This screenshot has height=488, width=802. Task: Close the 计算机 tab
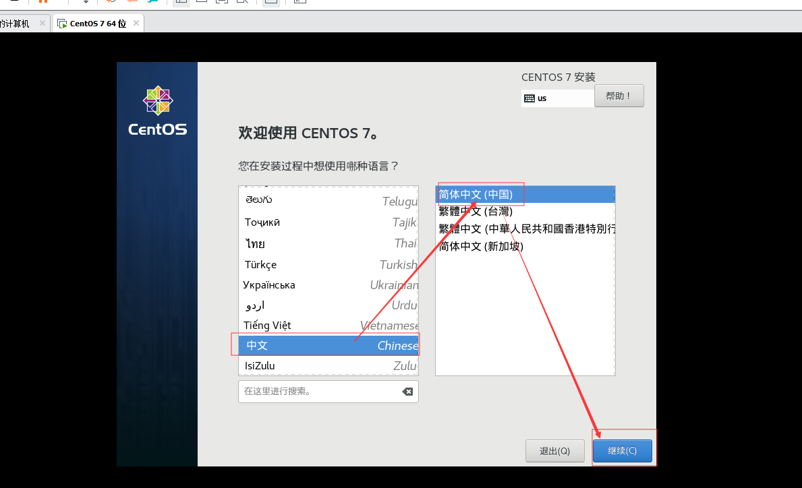42,23
